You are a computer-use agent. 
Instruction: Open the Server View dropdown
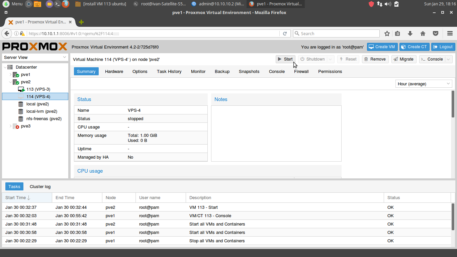pos(35,58)
